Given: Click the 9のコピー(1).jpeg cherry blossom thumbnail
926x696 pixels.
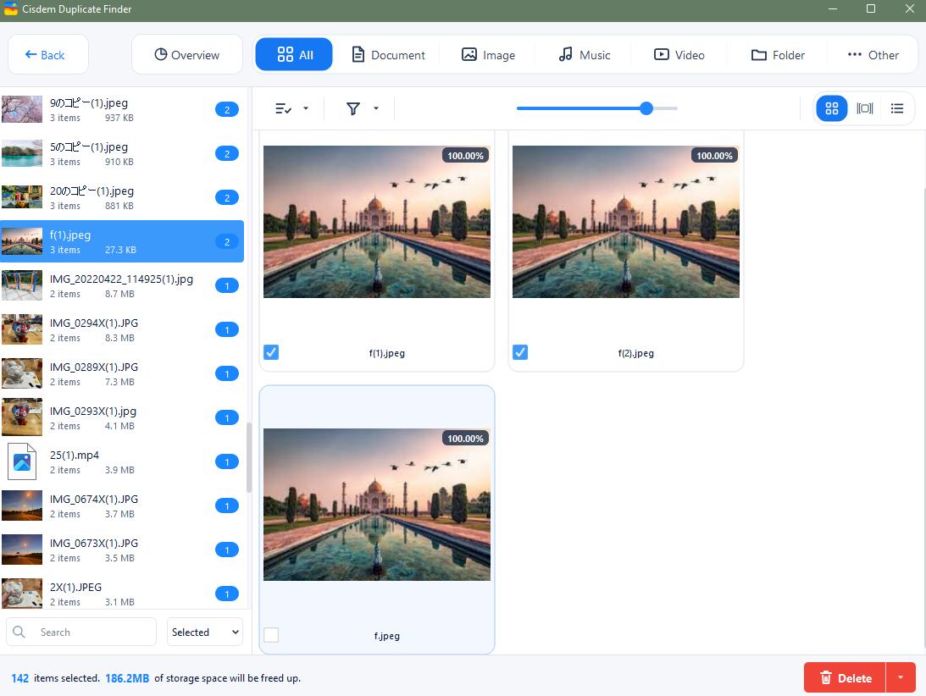Looking at the screenshot, I should point(22,109).
